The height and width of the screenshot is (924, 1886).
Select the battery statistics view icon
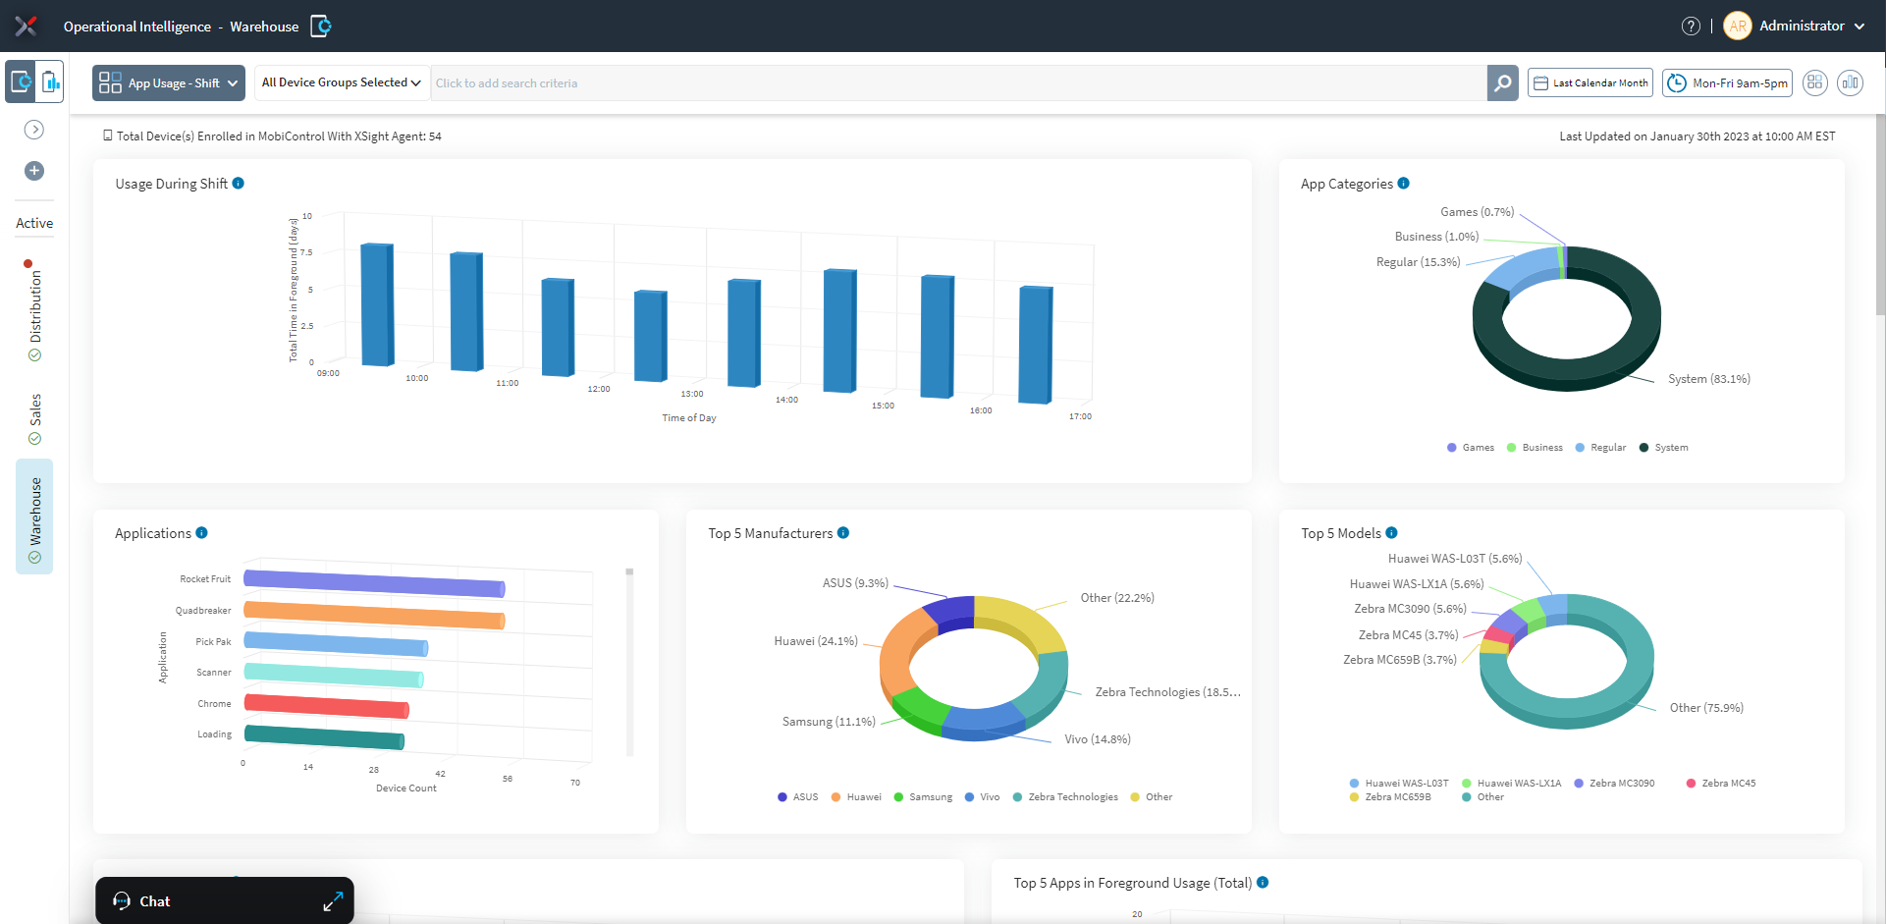(50, 82)
